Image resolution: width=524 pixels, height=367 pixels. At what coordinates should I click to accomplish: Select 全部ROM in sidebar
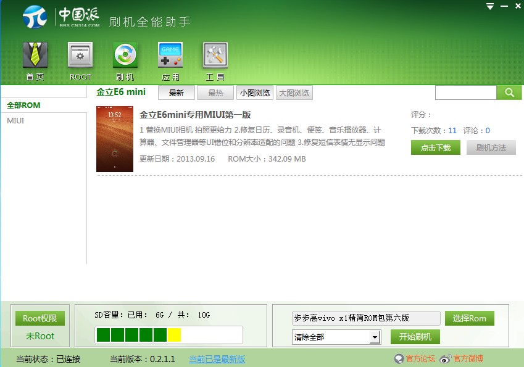coord(23,105)
